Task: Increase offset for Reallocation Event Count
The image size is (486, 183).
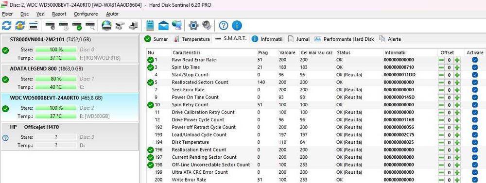Action: click(457, 150)
